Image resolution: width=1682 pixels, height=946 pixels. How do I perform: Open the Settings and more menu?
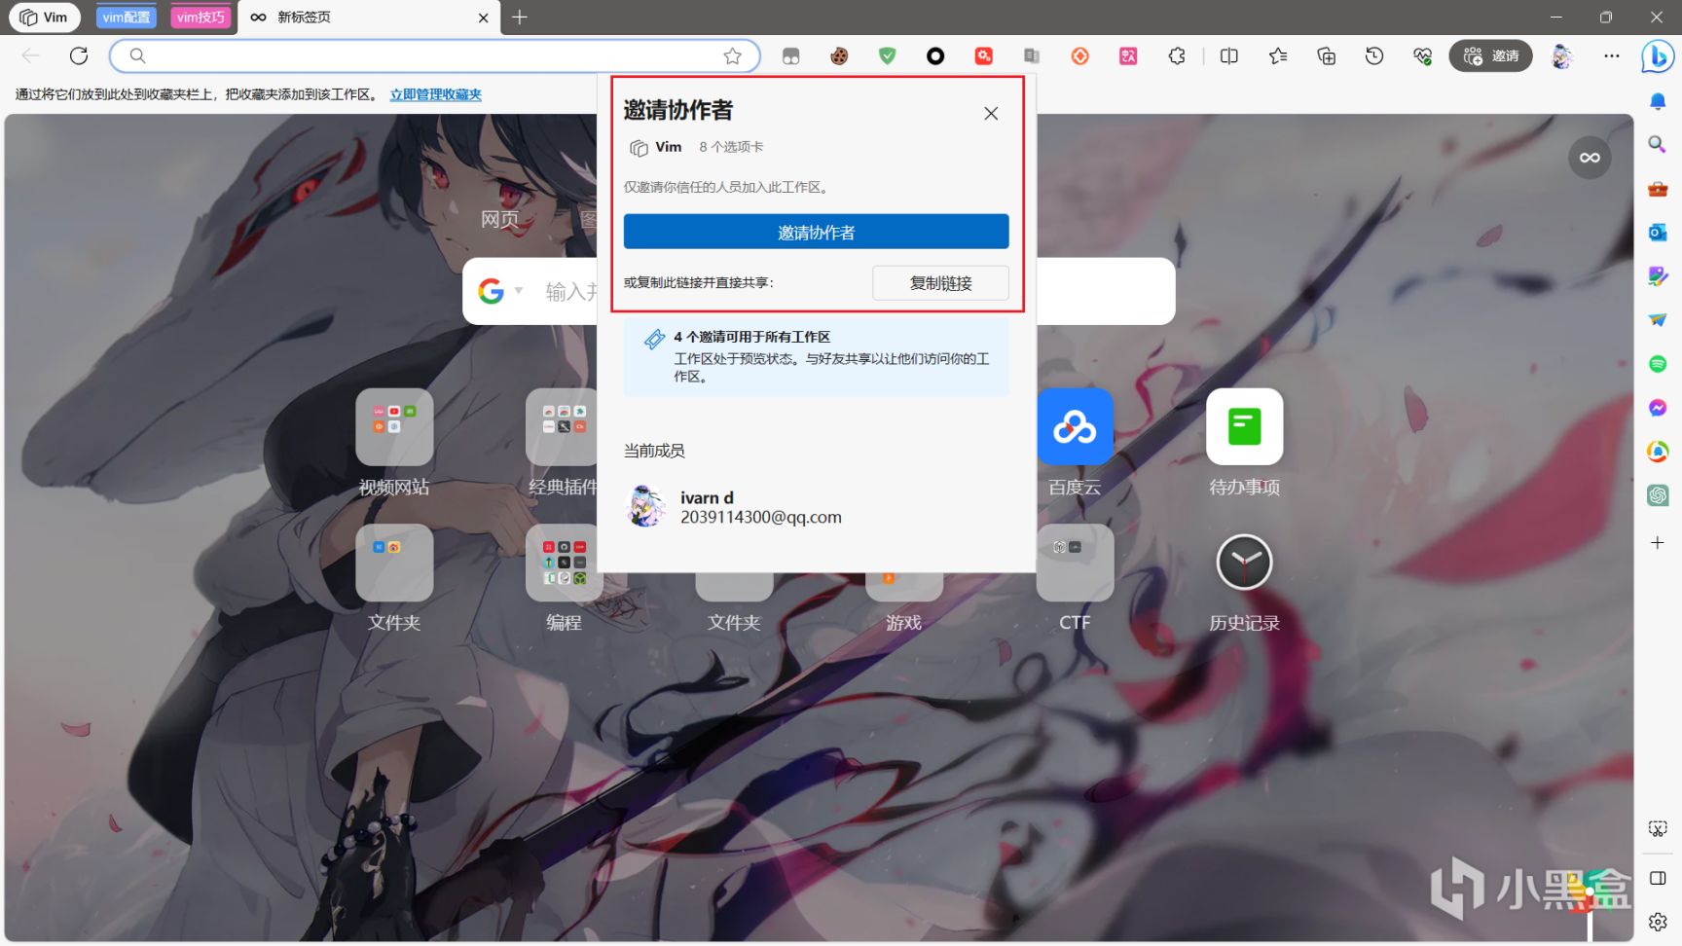[1612, 56]
